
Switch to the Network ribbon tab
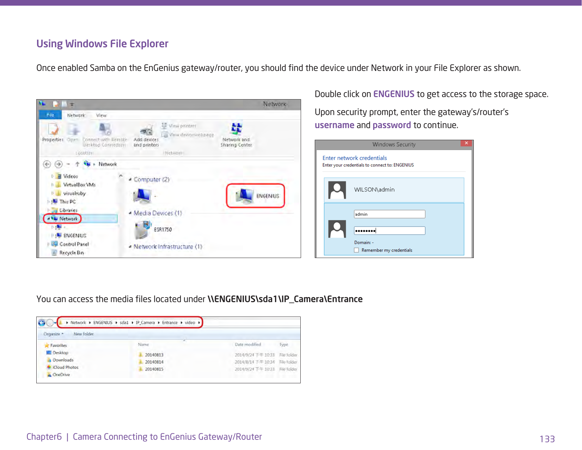tap(76, 115)
